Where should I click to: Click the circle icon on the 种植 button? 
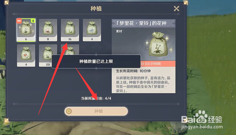pyautogui.click(x=69, y=111)
